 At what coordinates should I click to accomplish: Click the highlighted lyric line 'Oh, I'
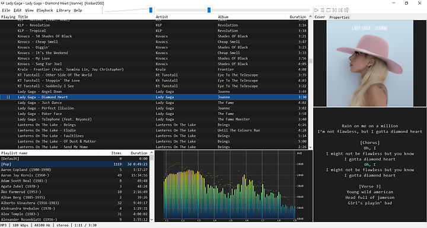pos(370,165)
